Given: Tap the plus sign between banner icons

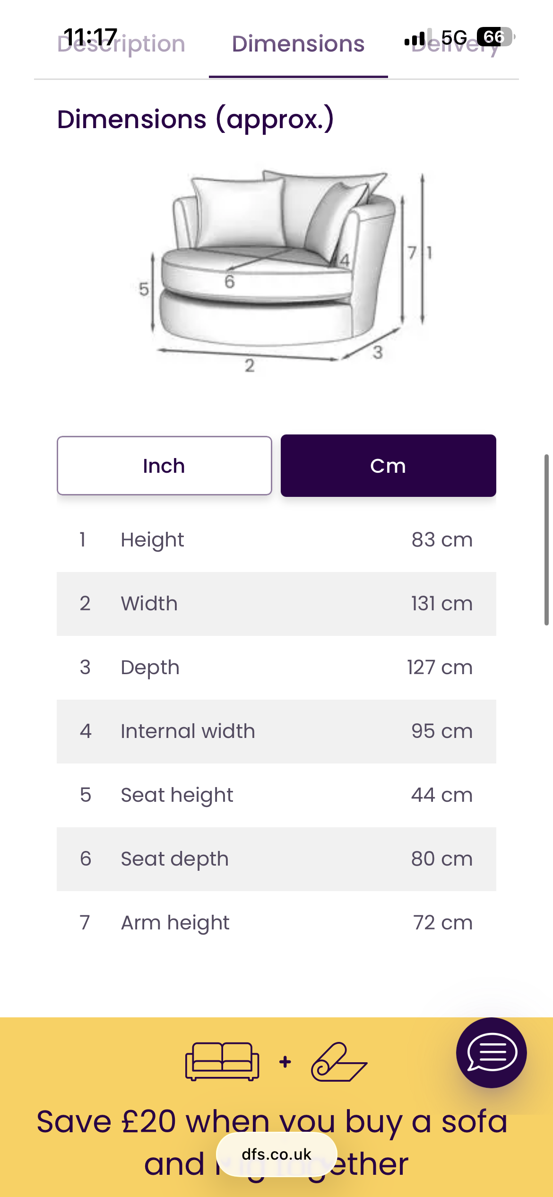Looking at the screenshot, I should pyautogui.click(x=285, y=1062).
